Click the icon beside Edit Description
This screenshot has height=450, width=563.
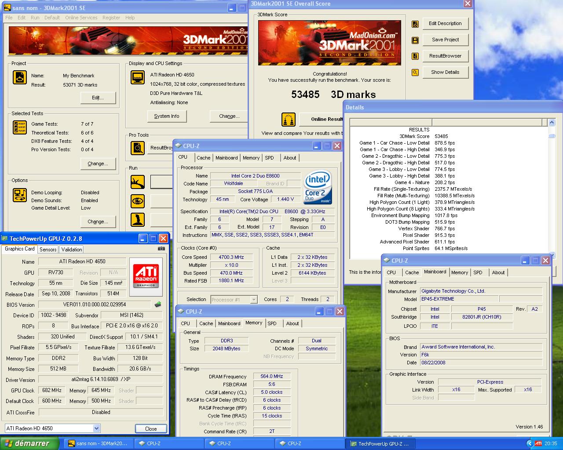pyautogui.click(x=415, y=24)
